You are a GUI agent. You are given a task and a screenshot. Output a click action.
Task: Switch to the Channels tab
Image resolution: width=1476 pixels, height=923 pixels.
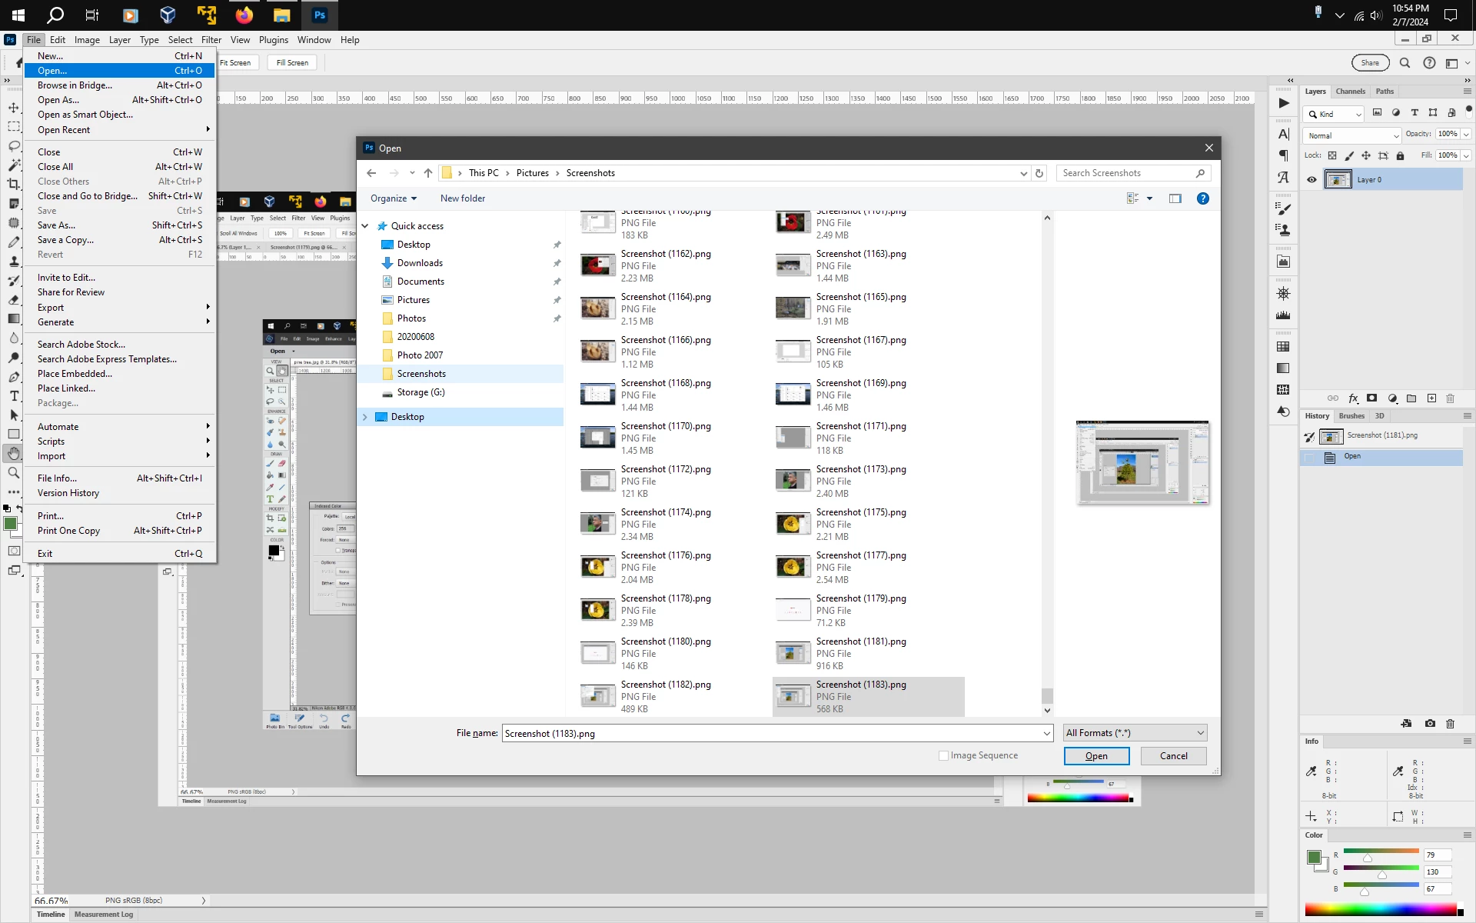coord(1350,92)
